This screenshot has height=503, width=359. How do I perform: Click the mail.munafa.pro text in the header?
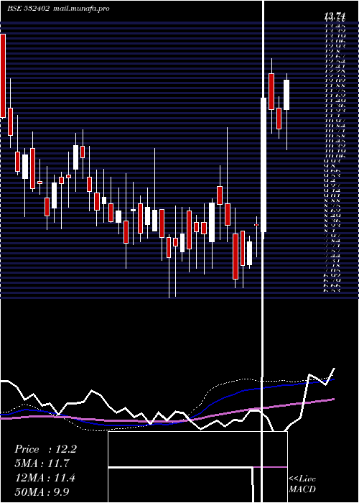point(80,9)
